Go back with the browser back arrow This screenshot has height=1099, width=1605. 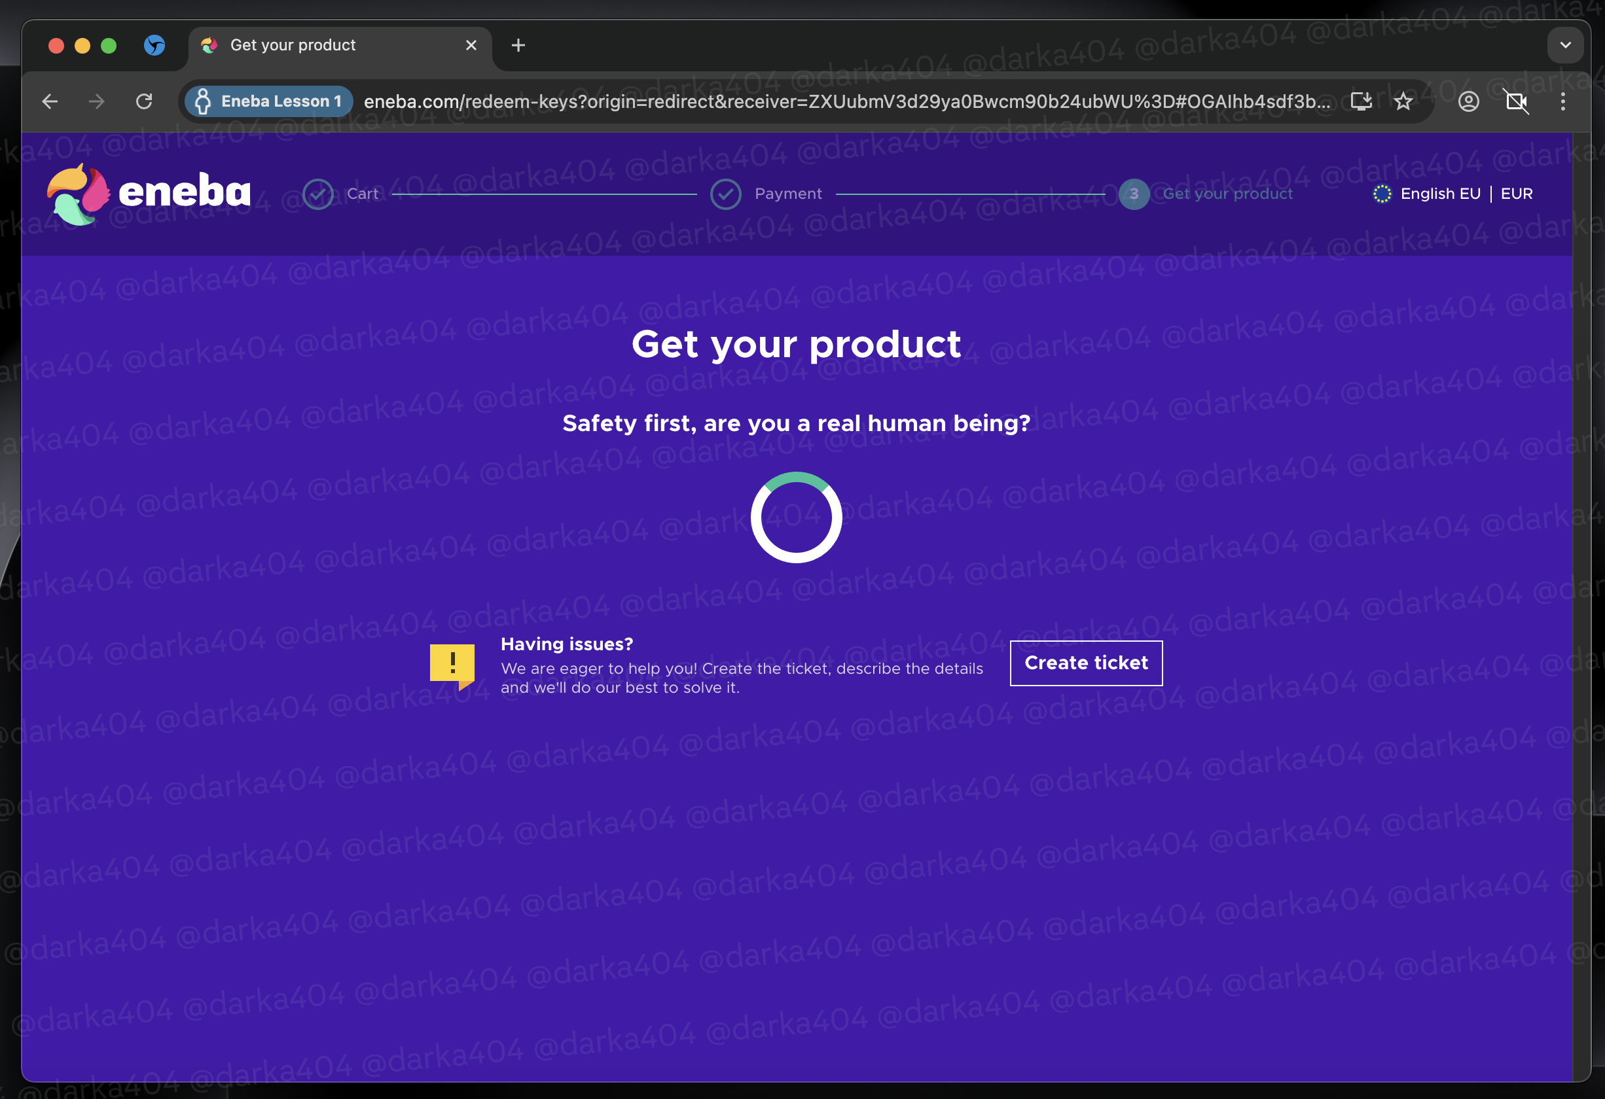click(x=50, y=101)
